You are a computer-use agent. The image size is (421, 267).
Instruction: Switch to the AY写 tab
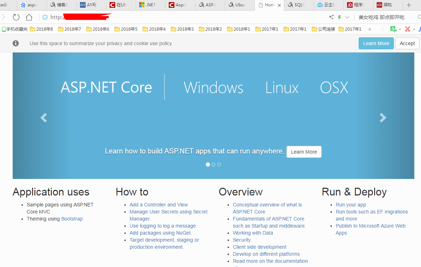tap(91, 5)
